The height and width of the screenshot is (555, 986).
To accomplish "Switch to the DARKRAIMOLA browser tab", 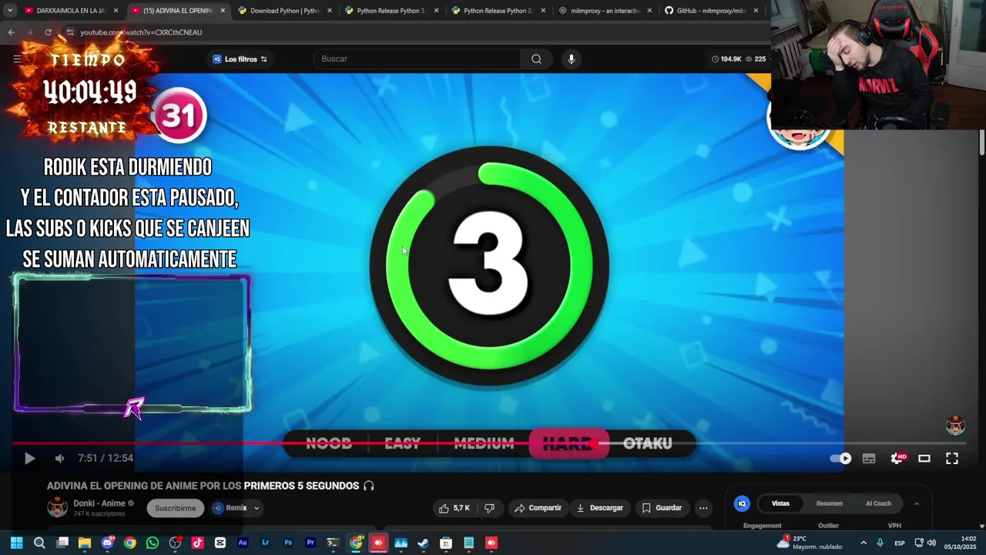I will pos(71,11).
